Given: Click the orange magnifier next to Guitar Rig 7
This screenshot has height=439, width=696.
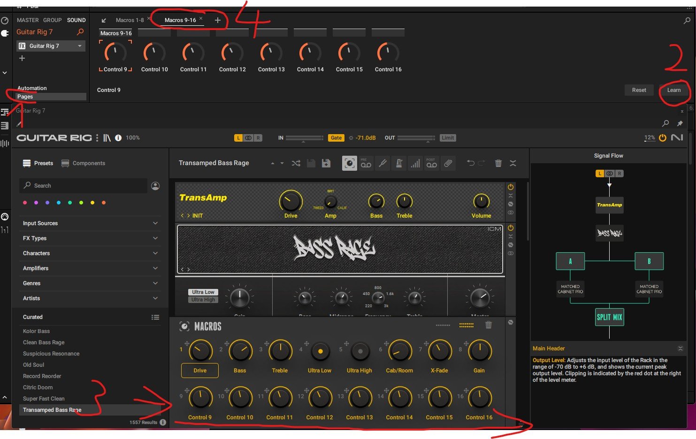Looking at the screenshot, I should tap(80, 32).
